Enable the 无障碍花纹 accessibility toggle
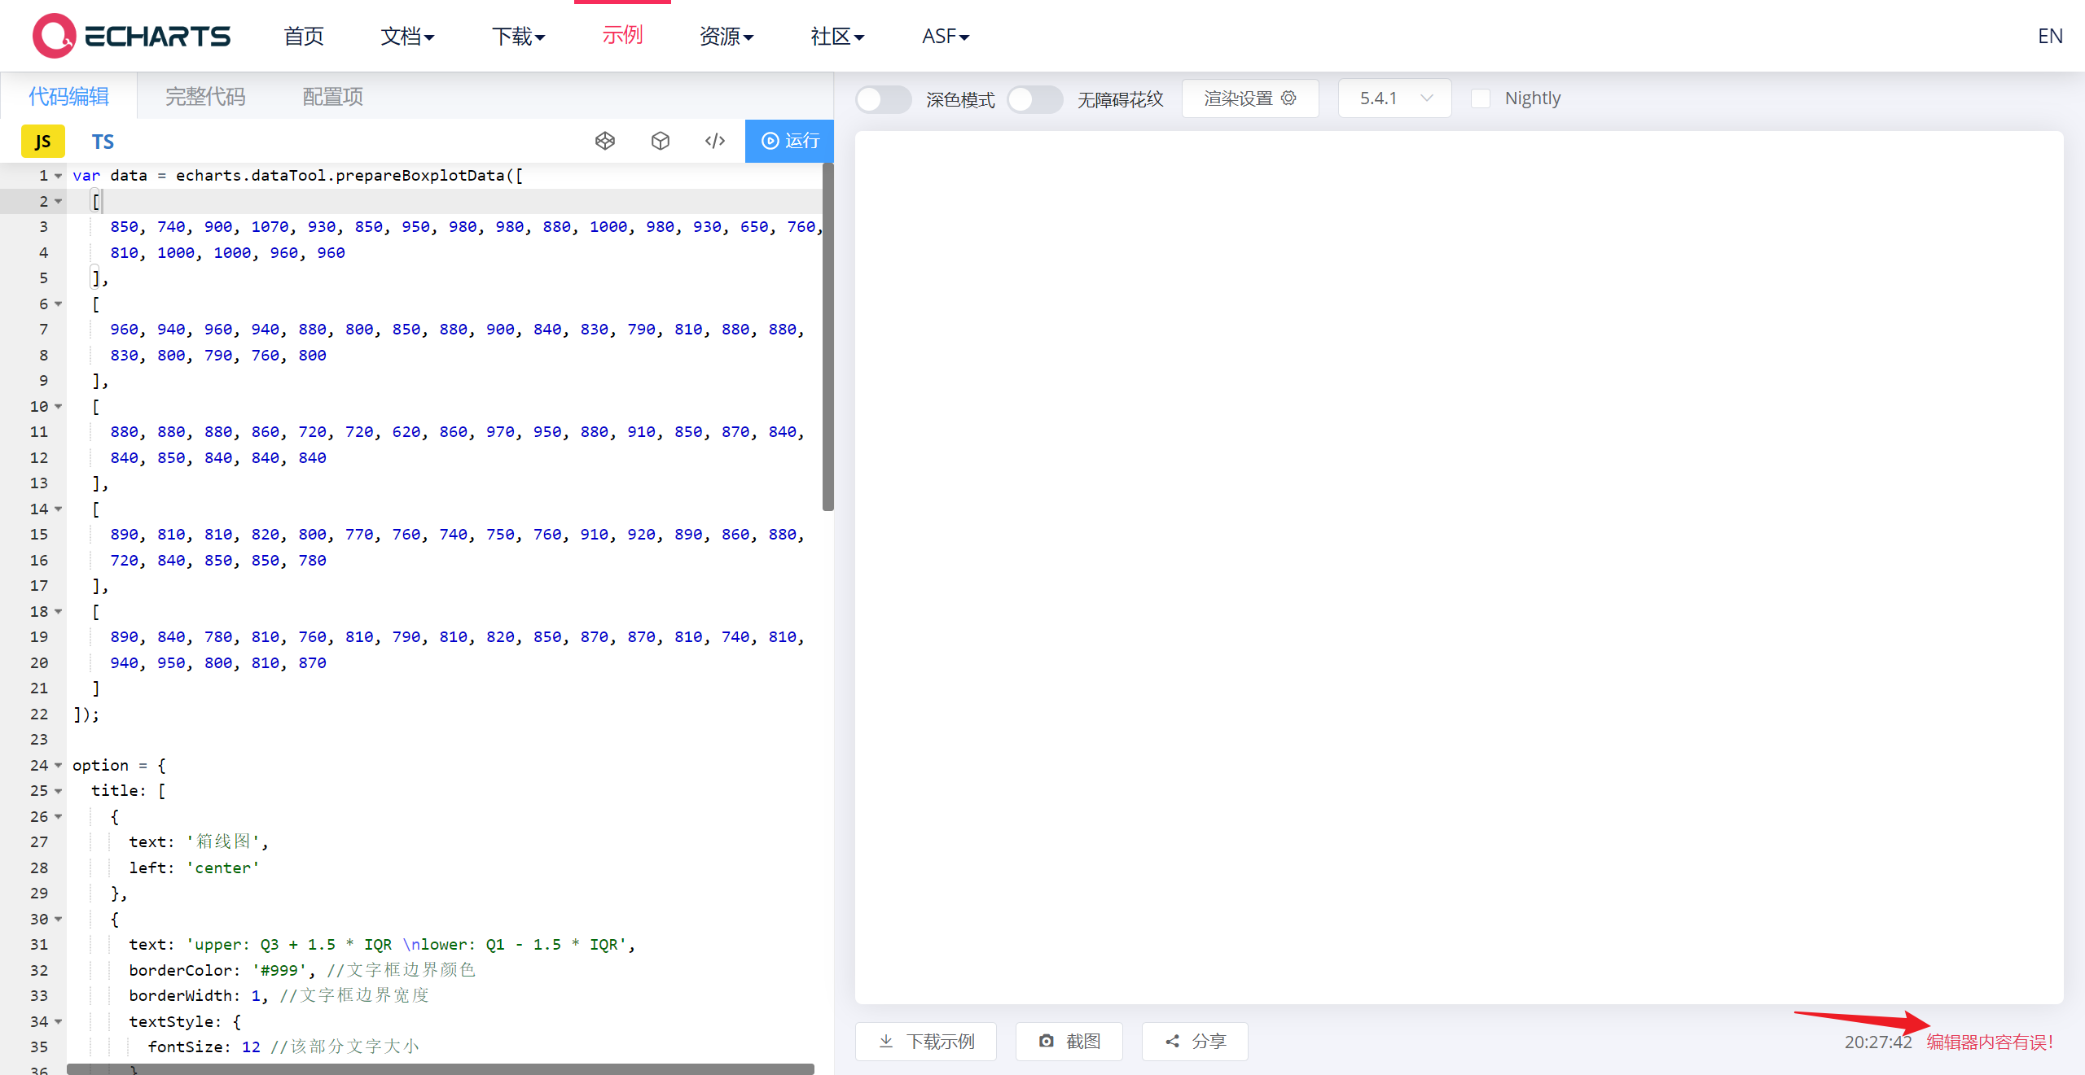This screenshot has height=1075, width=2085. [x=1035, y=98]
